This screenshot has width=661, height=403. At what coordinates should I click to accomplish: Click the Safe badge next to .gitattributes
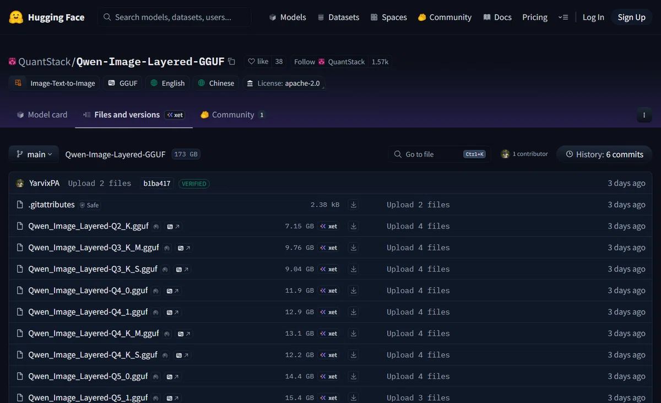[89, 205]
